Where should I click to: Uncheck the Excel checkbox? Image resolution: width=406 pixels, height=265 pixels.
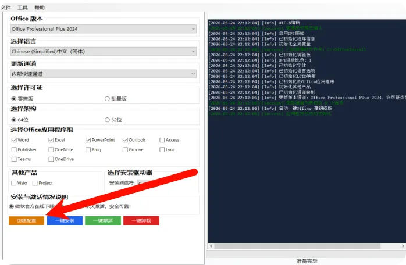(x=51, y=140)
